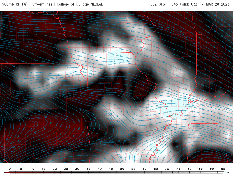
Task: Click the '40' value on the color scale
Action: click(x=100, y=169)
